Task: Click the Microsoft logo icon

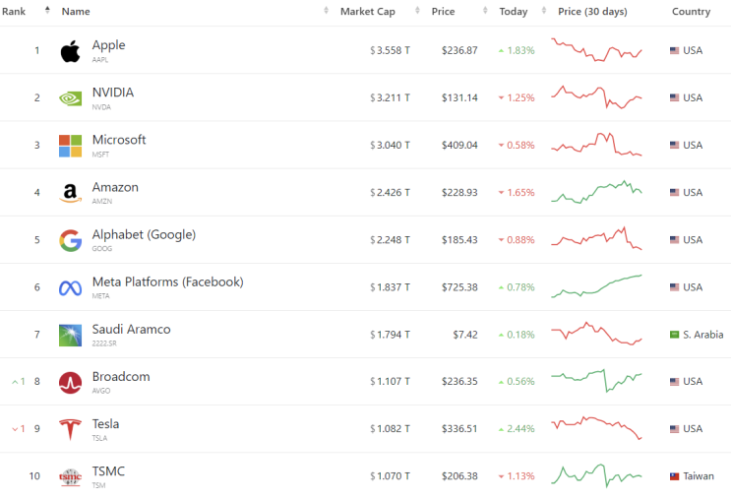Action: click(x=70, y=146)
